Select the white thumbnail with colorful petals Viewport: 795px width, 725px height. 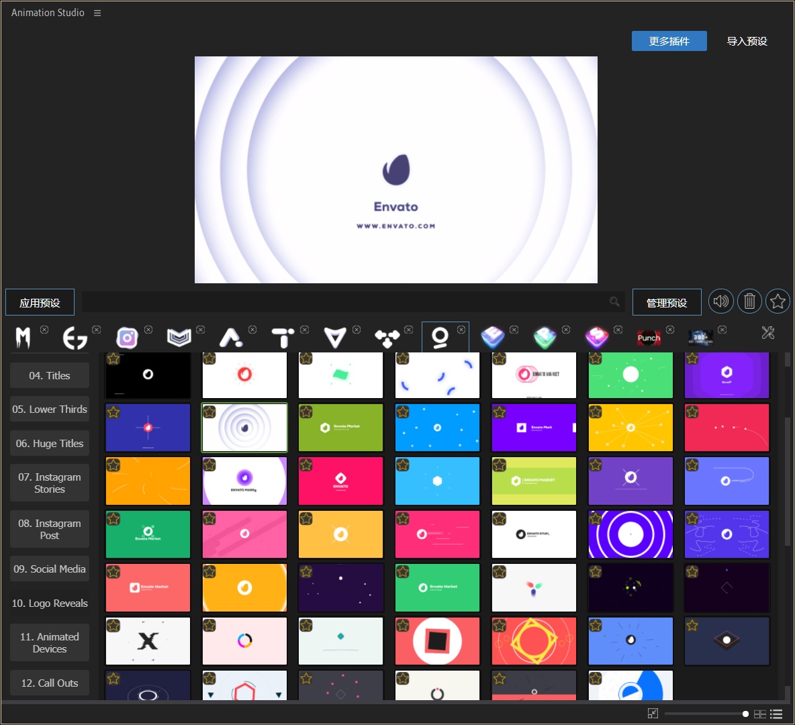click(534, 587)
